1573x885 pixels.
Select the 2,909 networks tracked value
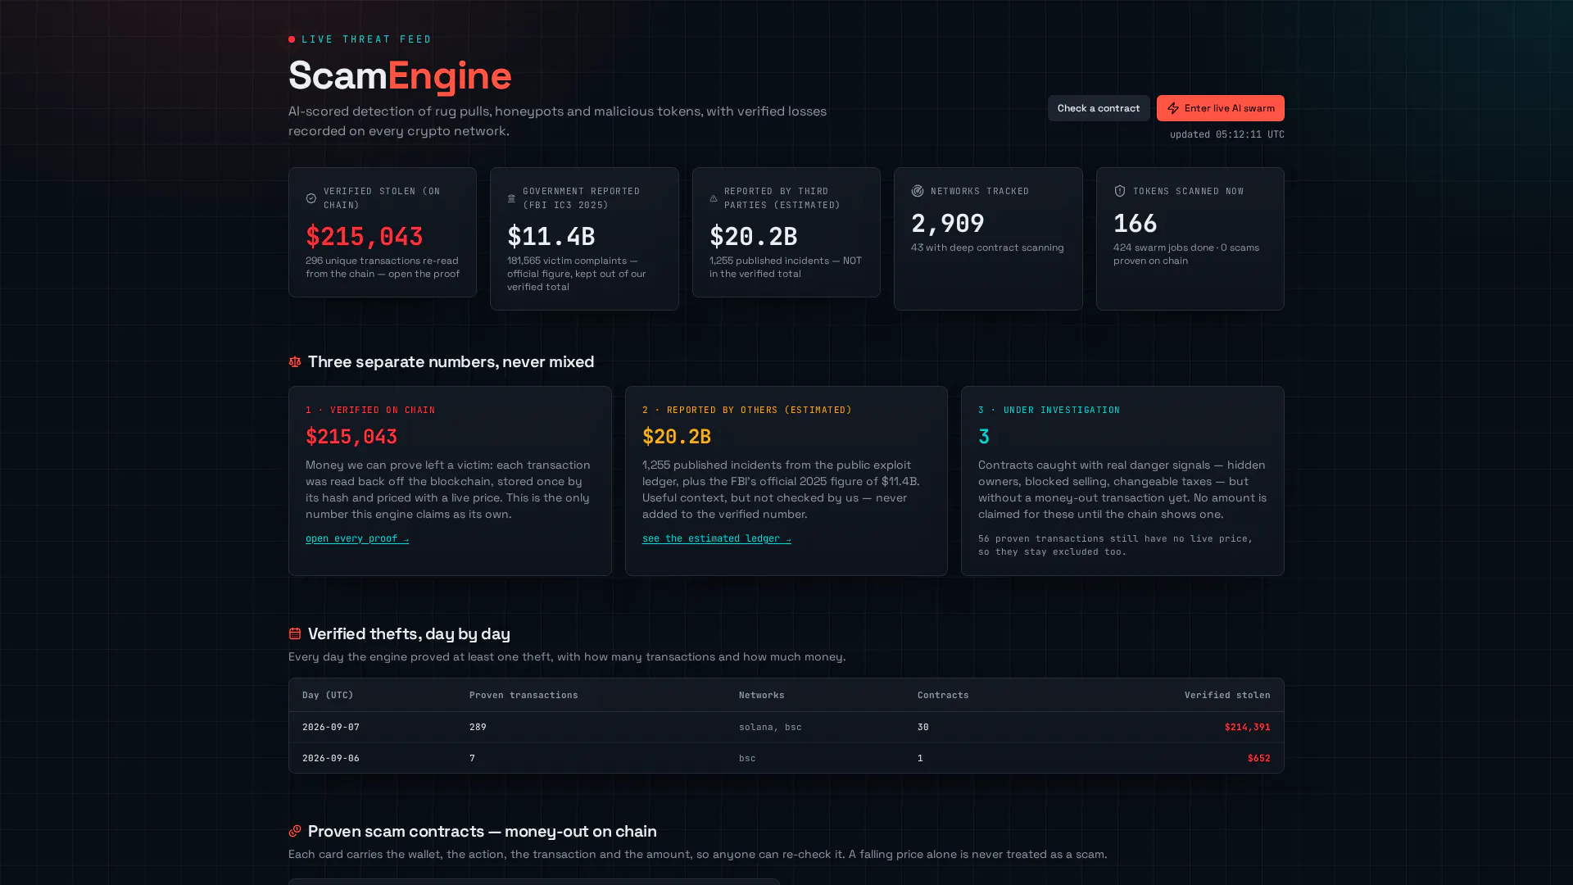pyautogui.click(x=948, y=223)
